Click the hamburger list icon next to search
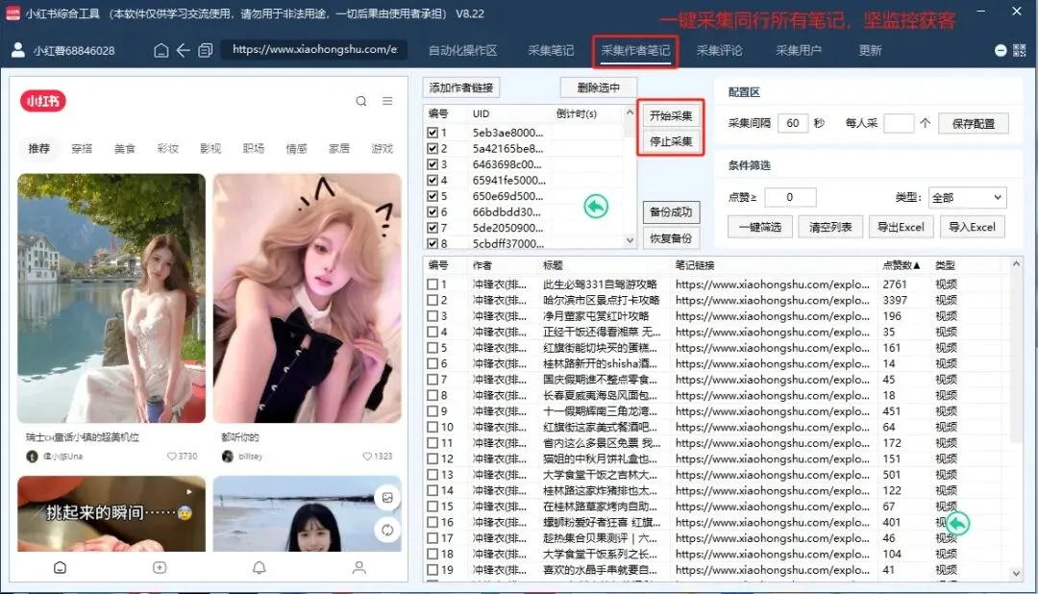Screen dimensions: 1038x594 387,100
